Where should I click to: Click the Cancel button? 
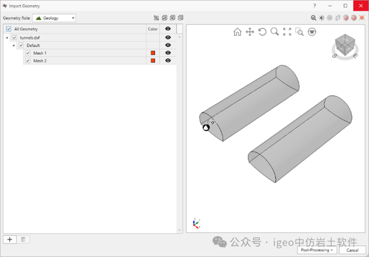tap(352, 250)
